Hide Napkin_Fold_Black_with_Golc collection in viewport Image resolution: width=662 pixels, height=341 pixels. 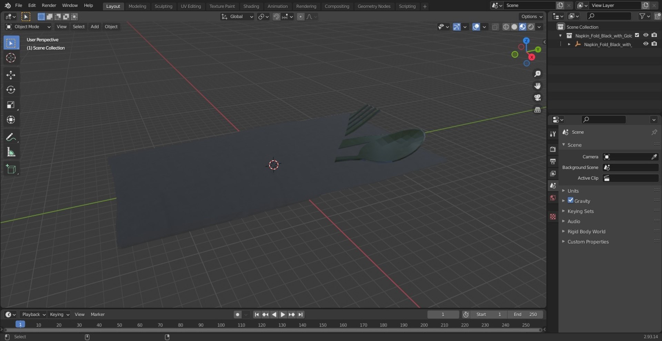click(x=646, y=35)
